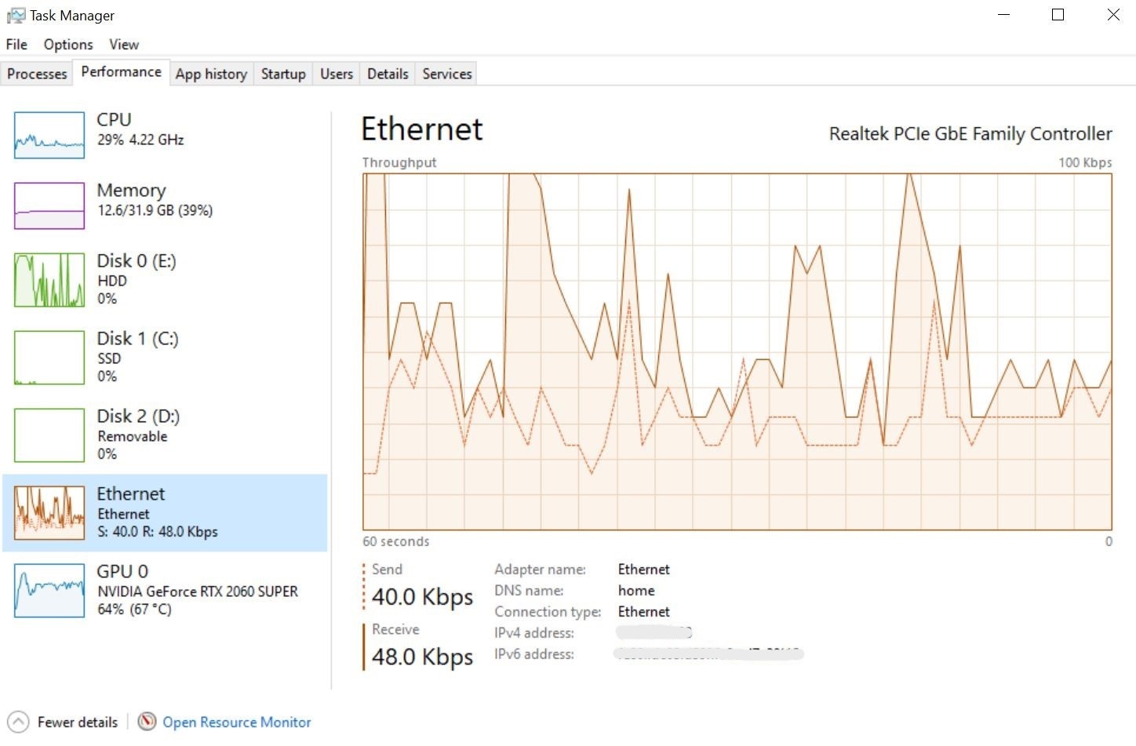Viewport: 1136px width, 746px height.
Task: Click the IPv6 address label
Action: point(534,654)
